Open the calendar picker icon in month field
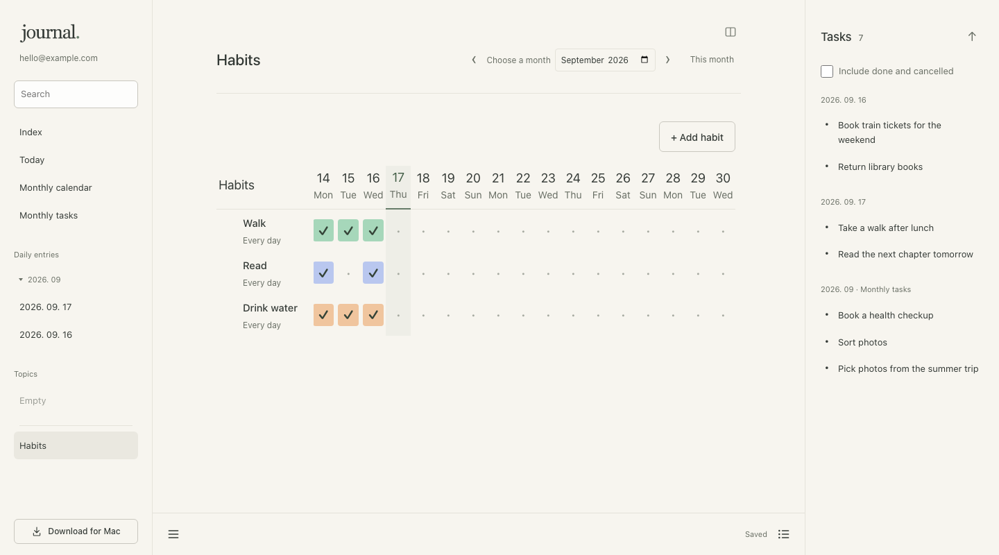999x555 pixels. click(x=644, y=60)
